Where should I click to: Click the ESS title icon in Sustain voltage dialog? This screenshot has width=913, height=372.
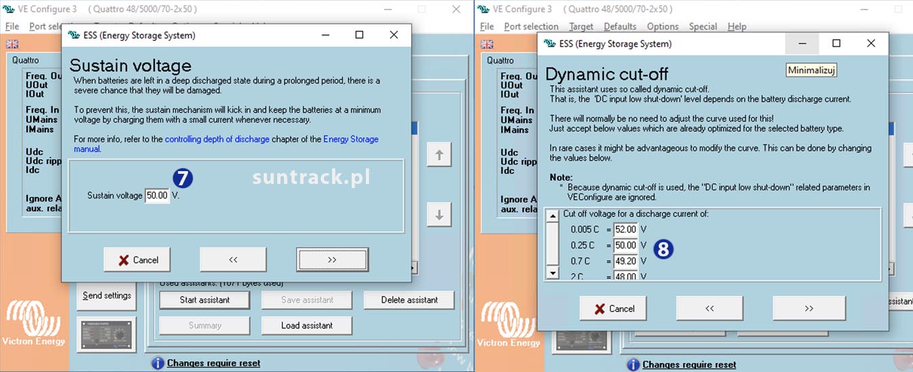(76, 35)
